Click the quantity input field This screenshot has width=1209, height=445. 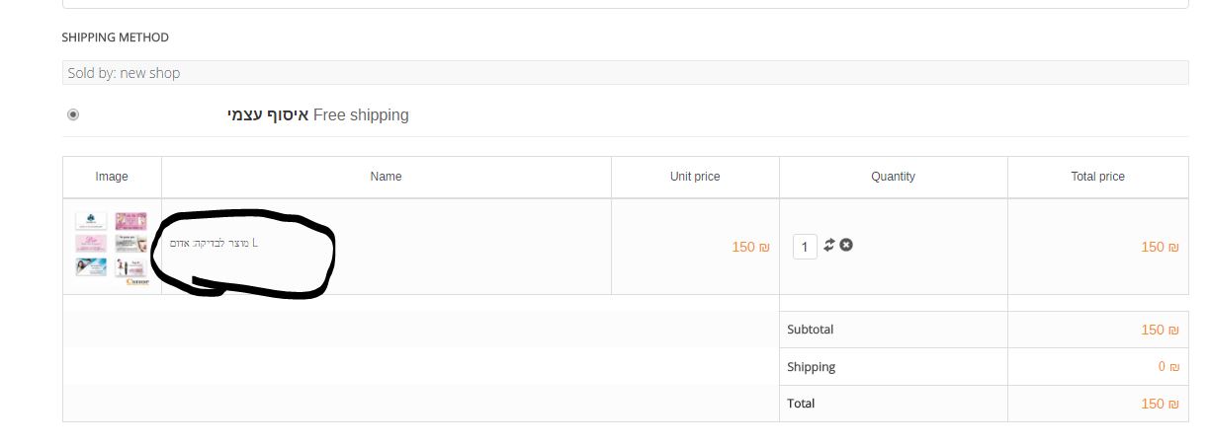coord(805,247)
